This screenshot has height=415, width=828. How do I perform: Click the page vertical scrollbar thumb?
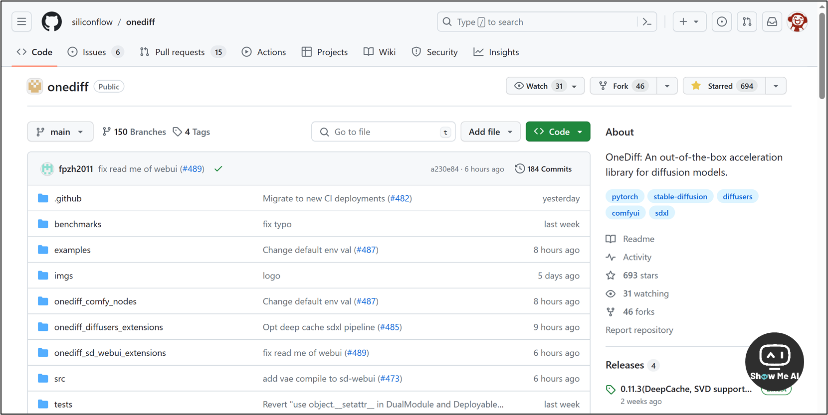coord(822,55)
